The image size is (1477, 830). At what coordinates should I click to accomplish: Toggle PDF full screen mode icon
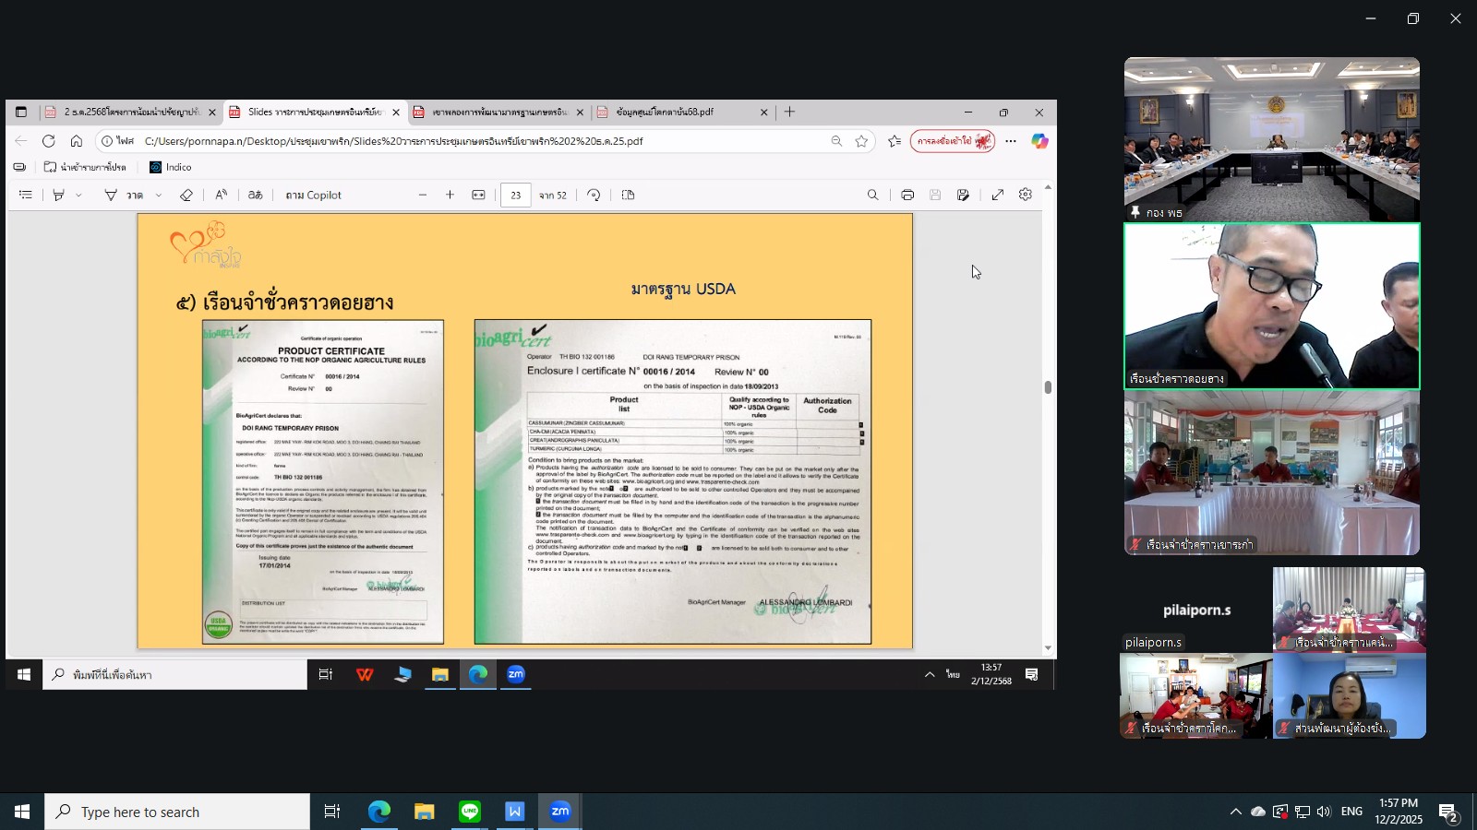998,196
